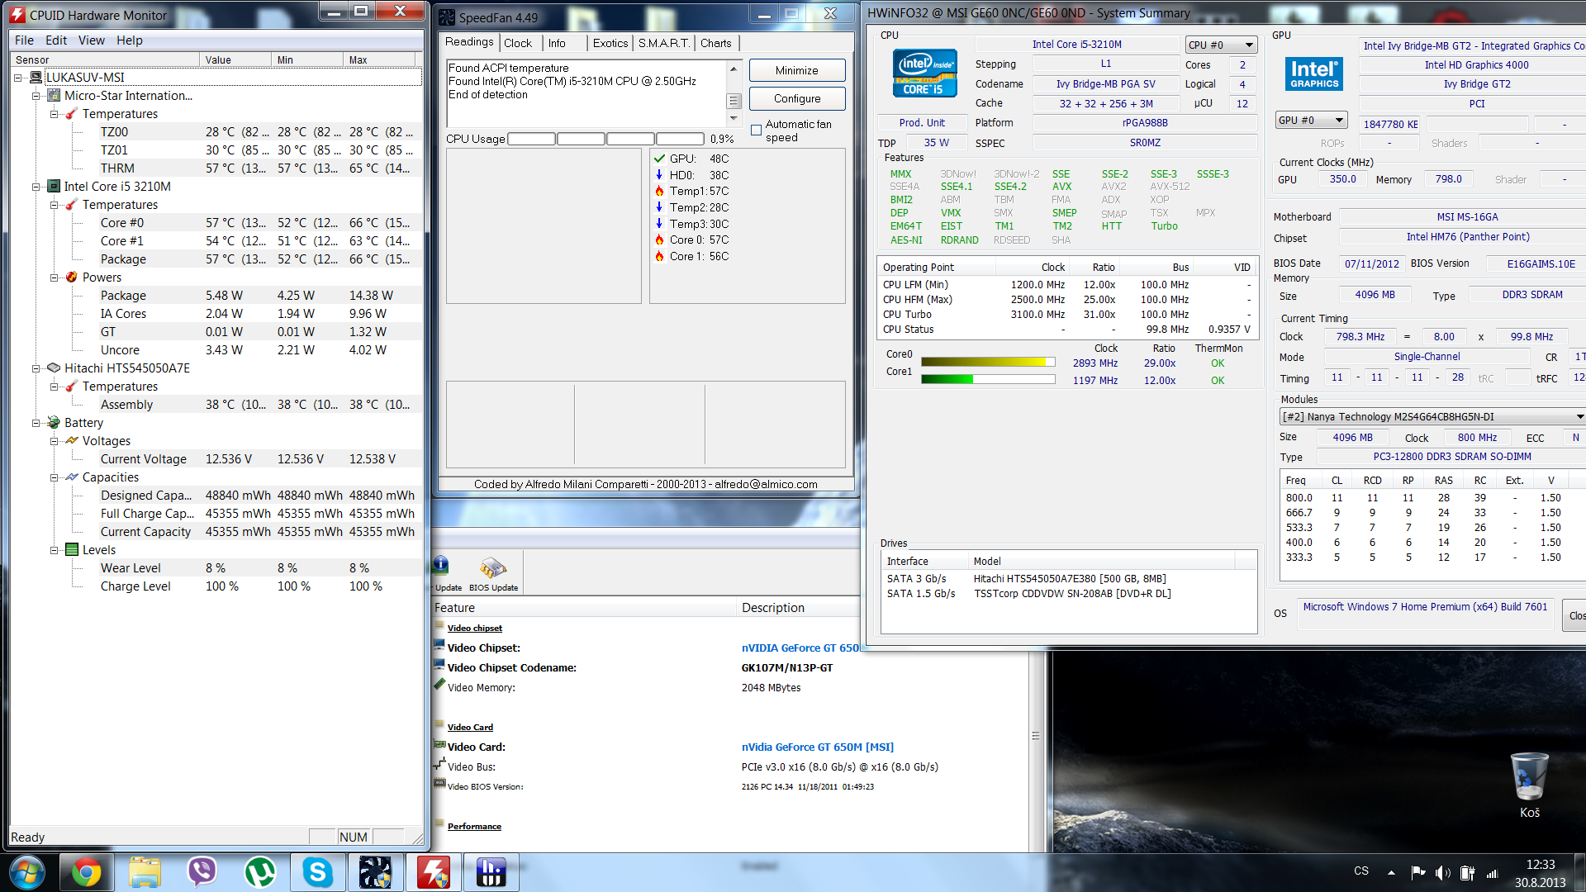Collapse Hitachi HTS545050A7E node

(36, 368)
